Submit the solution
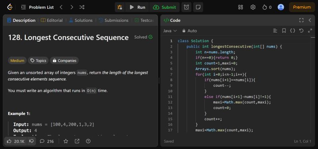The width and height of the screenshot is (318, 149). tap(164, 7)
